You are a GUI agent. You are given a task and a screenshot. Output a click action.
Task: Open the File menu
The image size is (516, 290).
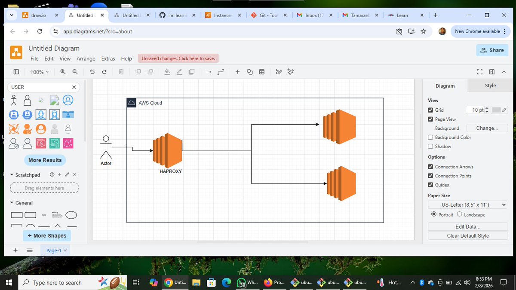(x=34, y=59)
